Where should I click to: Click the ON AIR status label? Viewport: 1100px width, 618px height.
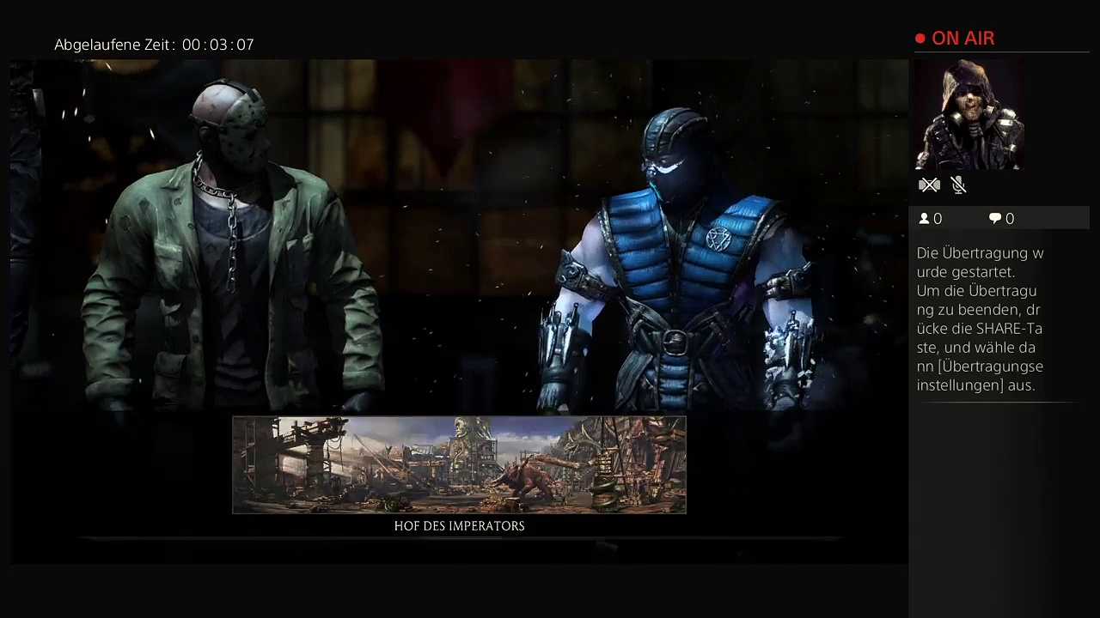click(x=962, y=39)
